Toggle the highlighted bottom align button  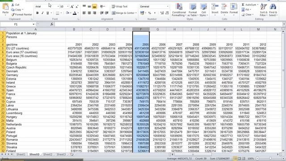click(94, 7)
